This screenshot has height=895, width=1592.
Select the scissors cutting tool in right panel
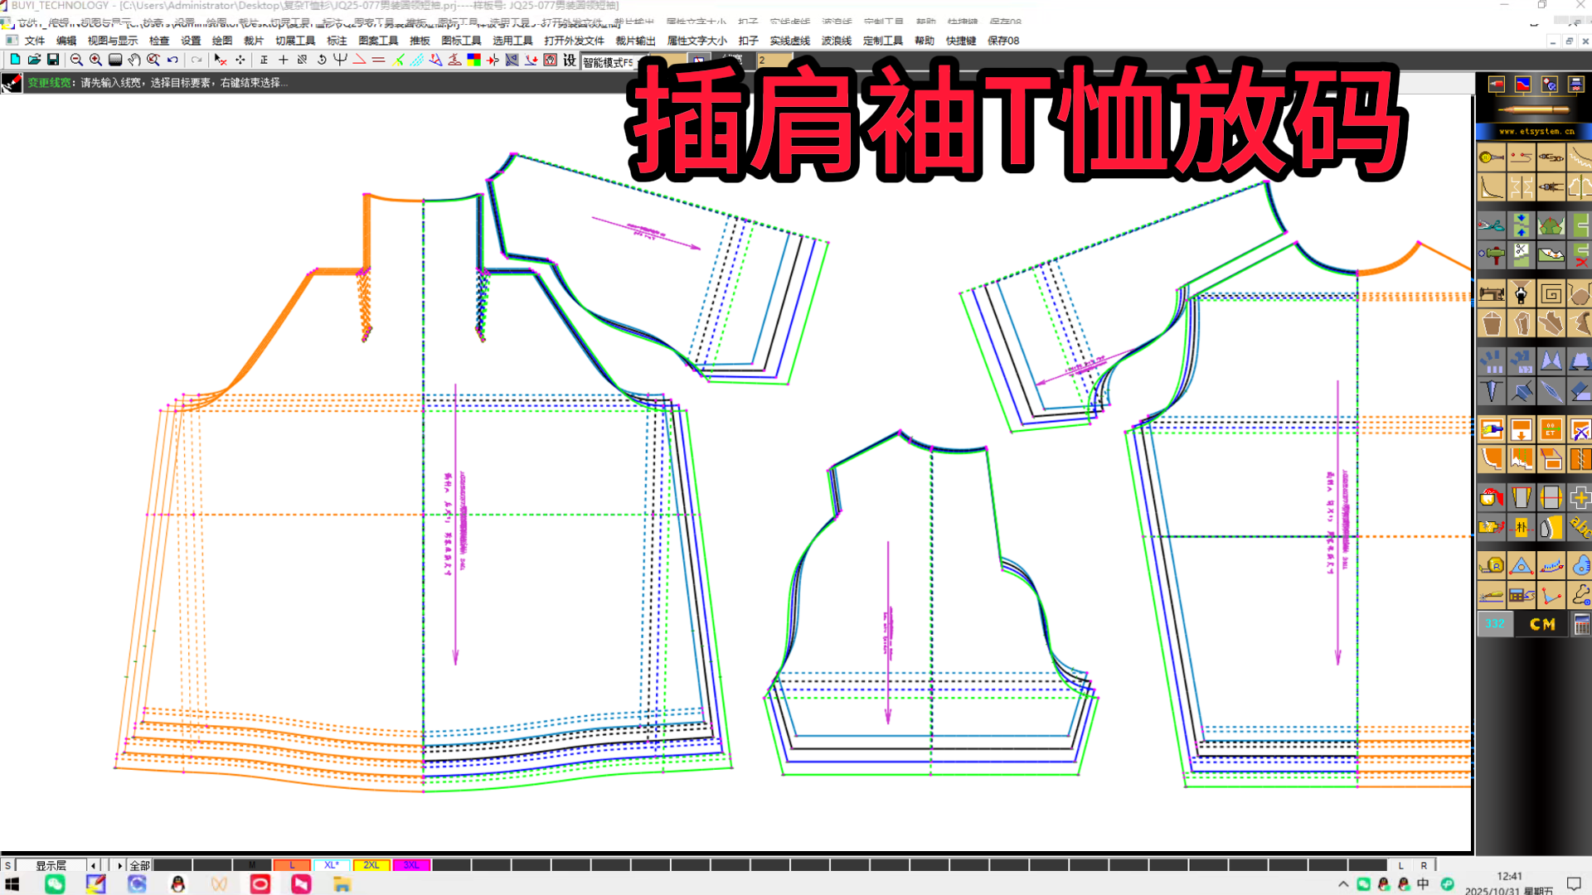(x=1492, y=225)
